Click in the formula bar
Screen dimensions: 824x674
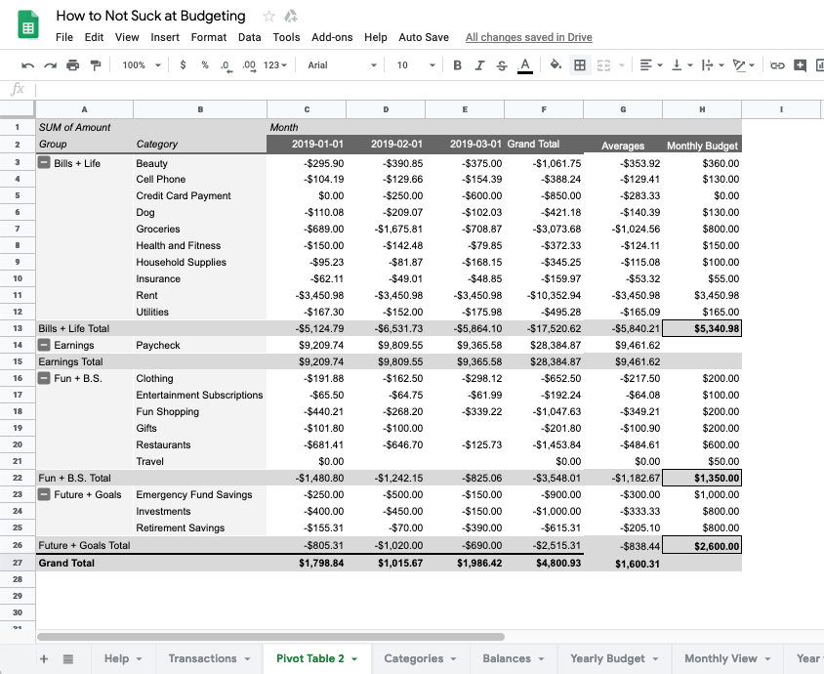pyautogui.click(x=430, y=89)
